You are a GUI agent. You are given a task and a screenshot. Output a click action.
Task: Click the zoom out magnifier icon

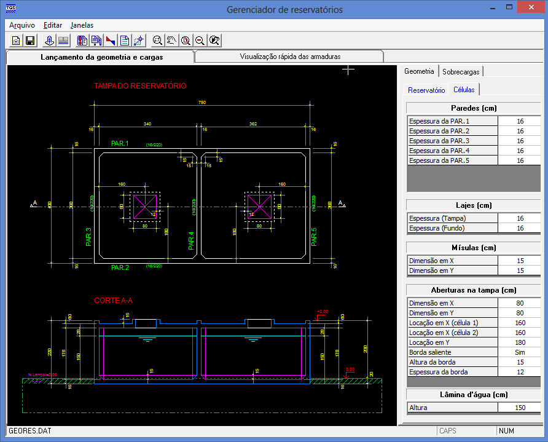point(200,41)
